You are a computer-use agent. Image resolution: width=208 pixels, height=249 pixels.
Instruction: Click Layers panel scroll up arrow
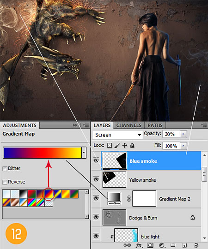pyautogui.click(x=205, y=155)
